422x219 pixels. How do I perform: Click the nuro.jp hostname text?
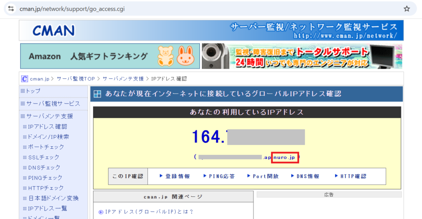[284, 157]
